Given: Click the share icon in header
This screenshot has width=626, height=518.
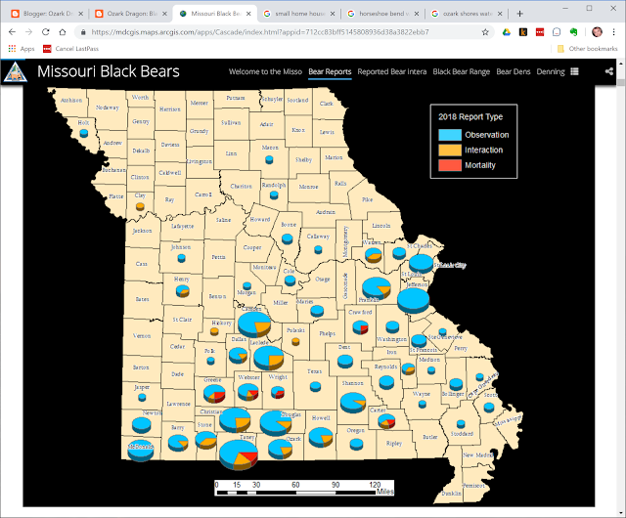Looking at the screenshot, I should click(x=608, y=71).
